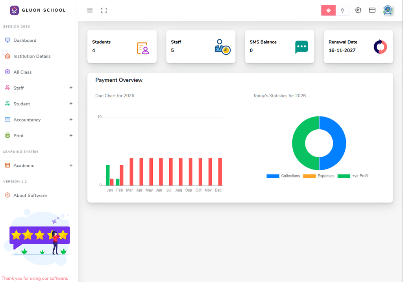The width and height of the screenshot is (403, 282).
Task: Switch to dark theme bulb button
Action: pyautogui.click(x=342, y=11)
